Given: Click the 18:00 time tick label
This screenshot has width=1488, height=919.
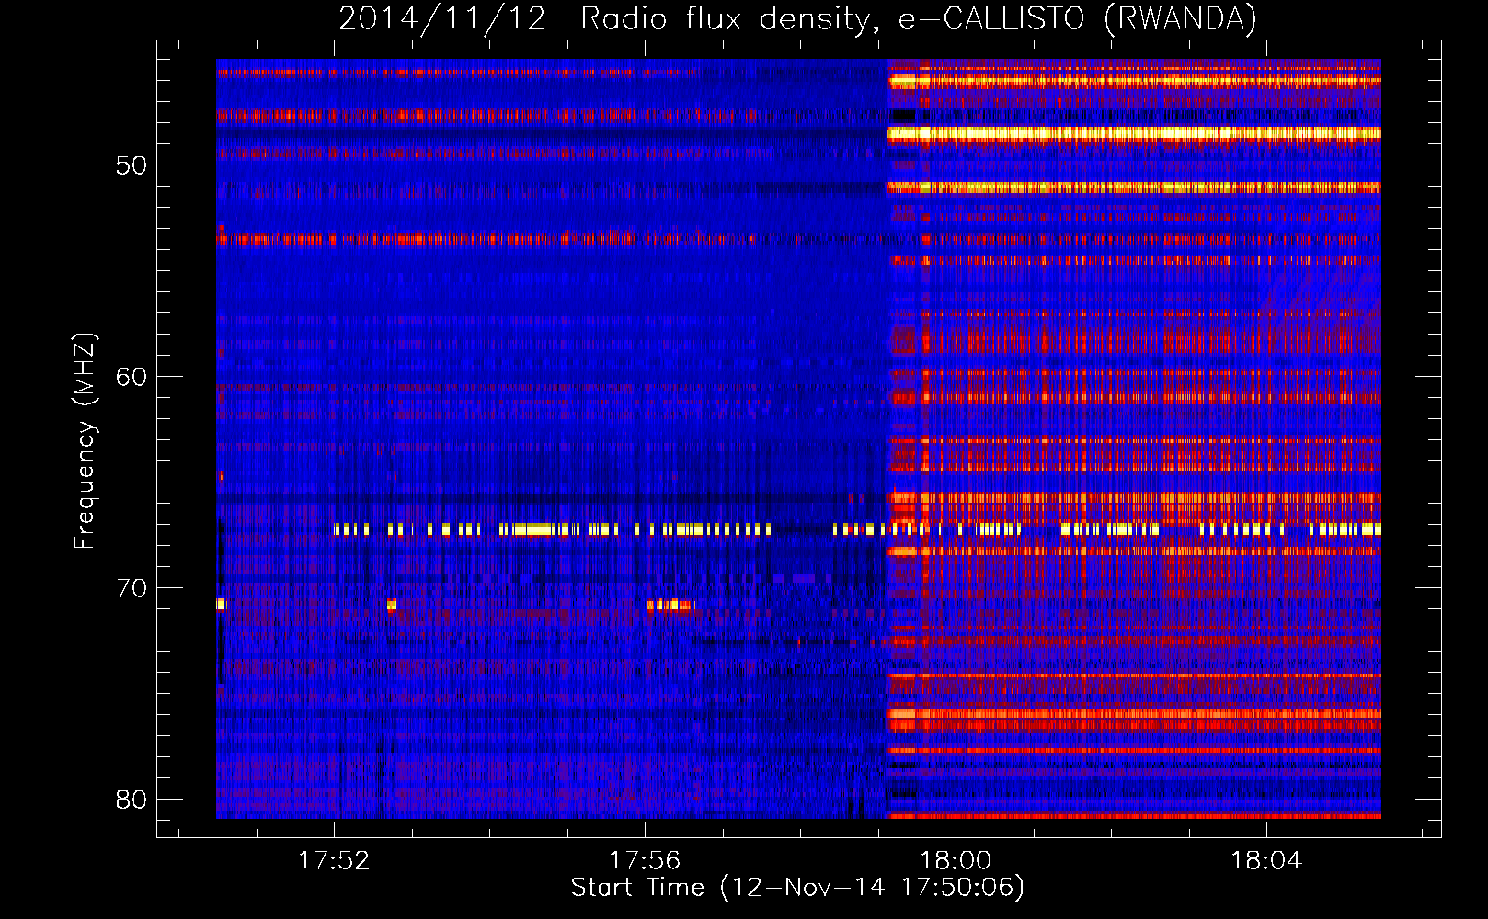Looking at the screenshot, I should click(956, 860).
